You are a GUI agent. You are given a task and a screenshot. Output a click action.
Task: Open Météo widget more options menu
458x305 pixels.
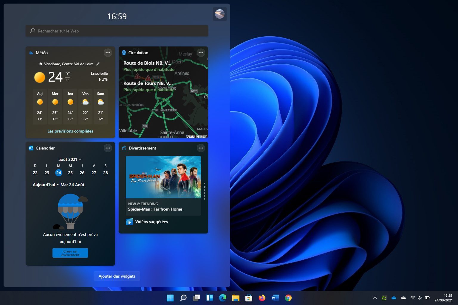click(108, 53)
